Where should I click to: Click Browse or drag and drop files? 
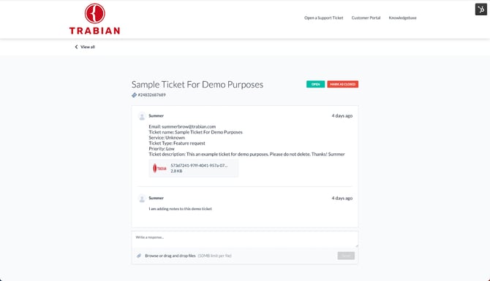pos(170,255)
